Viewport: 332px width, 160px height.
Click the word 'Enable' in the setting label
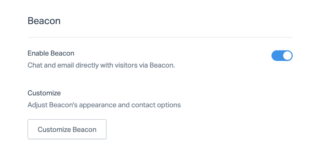(38, 53)
